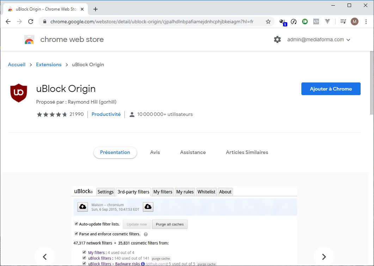Click the code brackets extension icon

pyautogui.click(x=316, y=21)
